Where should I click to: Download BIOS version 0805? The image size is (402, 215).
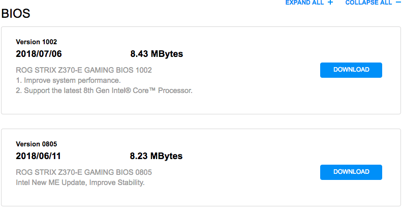[x=351, y=172]
